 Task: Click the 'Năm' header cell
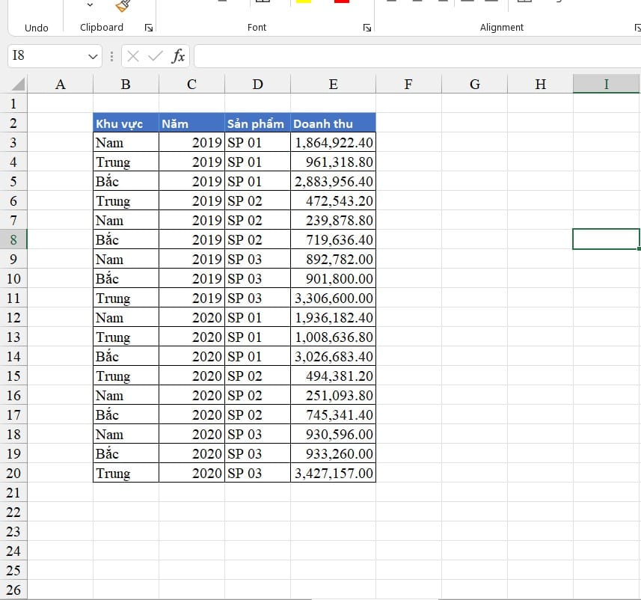191,123
